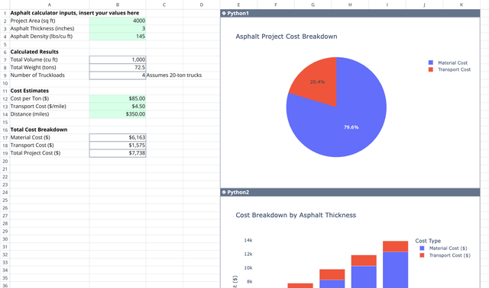489x288 pixels.
Task: Select column C header
Action: pyautogui.click(x=164, y=5)
